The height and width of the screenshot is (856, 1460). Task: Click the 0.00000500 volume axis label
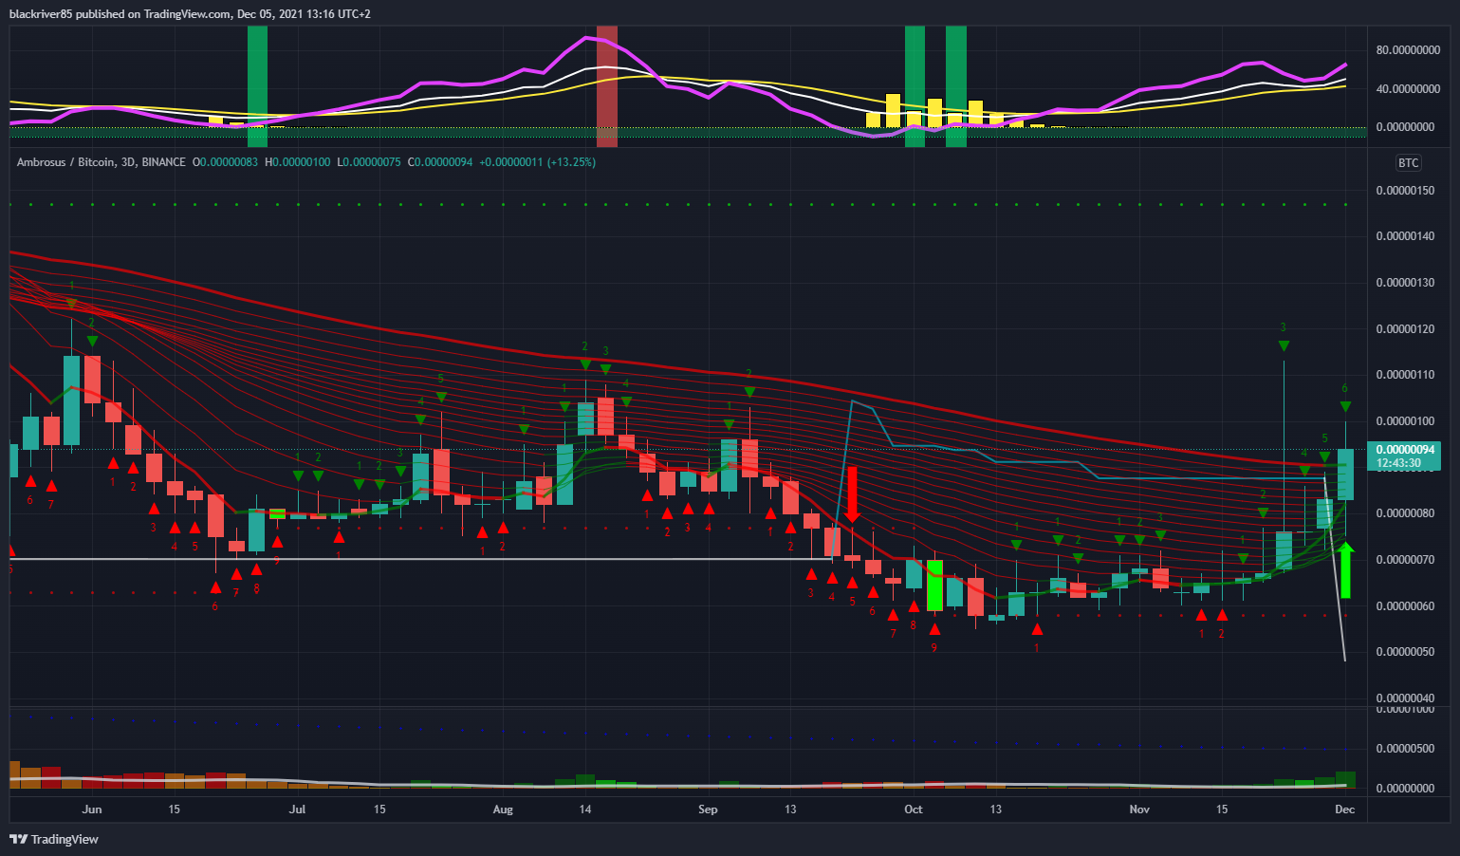coord(1405,749)
